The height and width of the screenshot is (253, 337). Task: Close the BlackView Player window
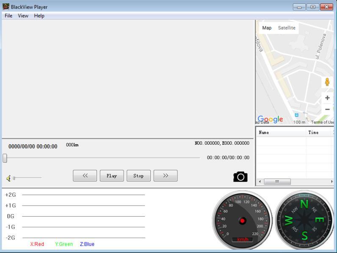click(x=326, y=7)
